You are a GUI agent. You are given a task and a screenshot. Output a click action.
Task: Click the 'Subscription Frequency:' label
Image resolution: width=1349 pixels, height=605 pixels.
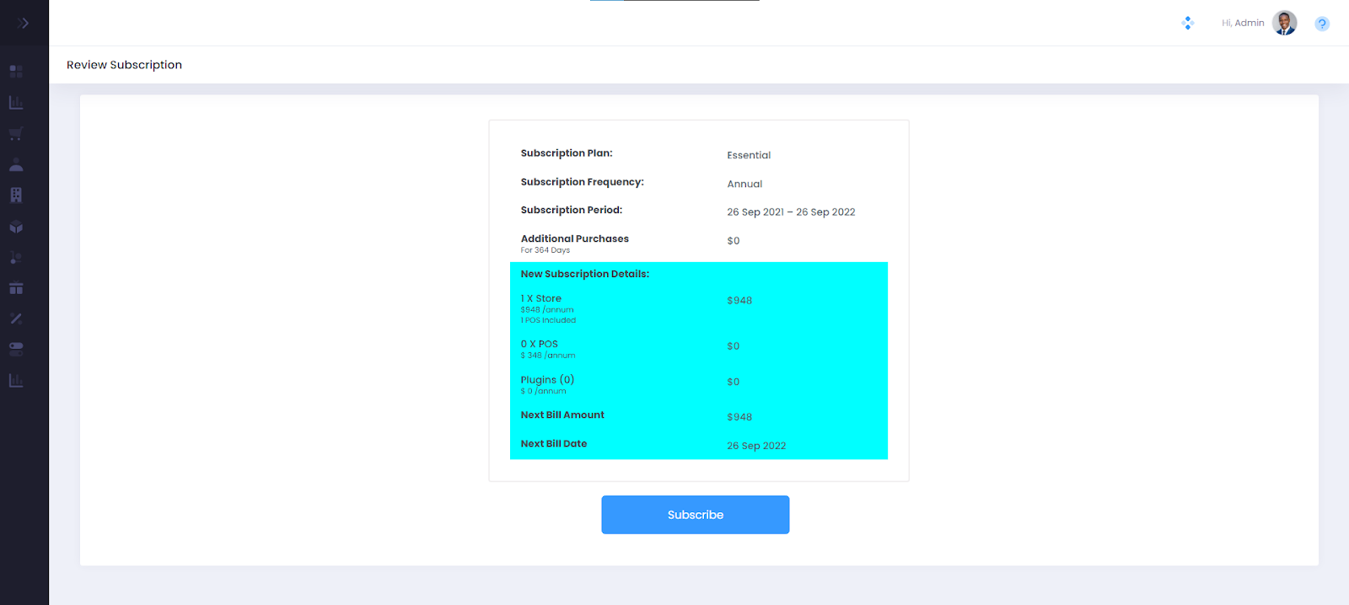pyautogui.click(x=583, y=182)
